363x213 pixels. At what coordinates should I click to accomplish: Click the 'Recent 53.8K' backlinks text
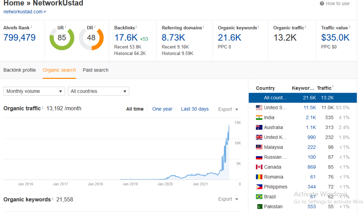tap(128, 47)
